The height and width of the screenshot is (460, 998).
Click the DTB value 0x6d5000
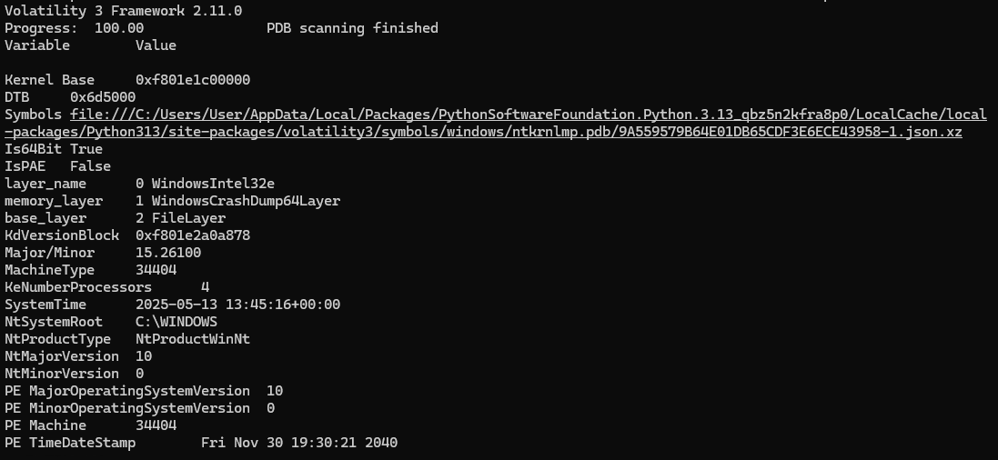coord(103,97)
